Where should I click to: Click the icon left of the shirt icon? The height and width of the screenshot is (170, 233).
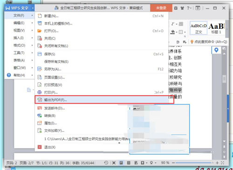point(176,8)
